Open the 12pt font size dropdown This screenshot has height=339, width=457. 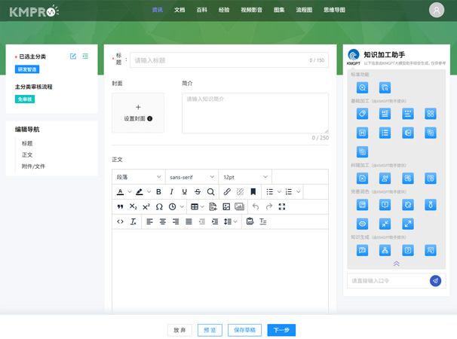(x=244, y=177)
